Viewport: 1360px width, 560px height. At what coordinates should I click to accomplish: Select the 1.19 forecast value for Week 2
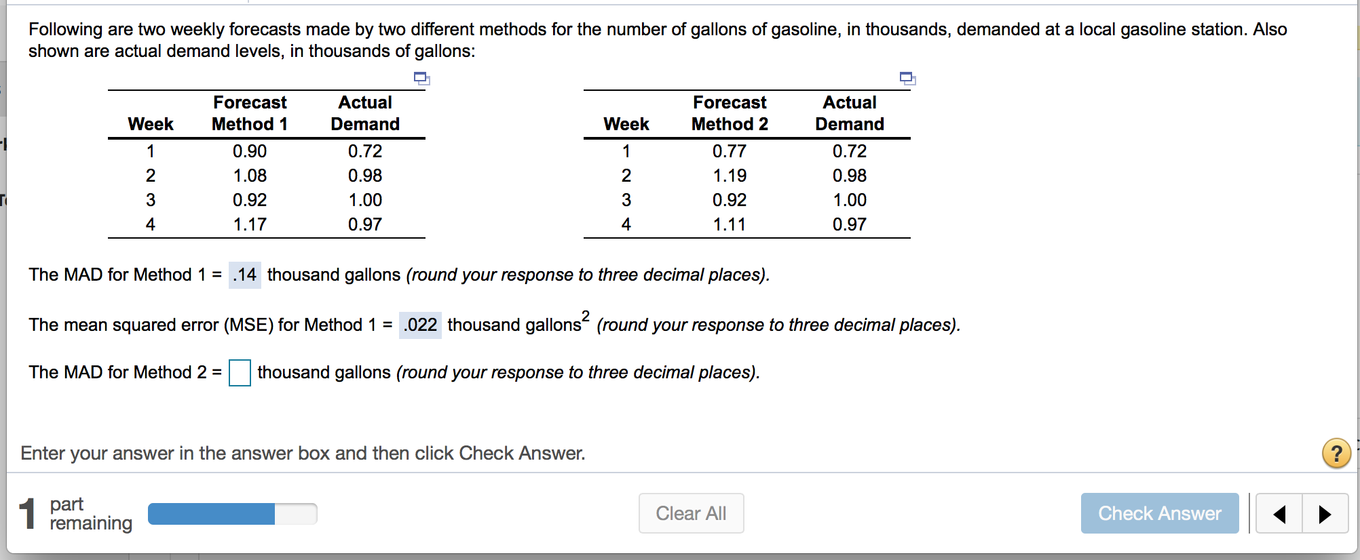(x=730, y=176)
